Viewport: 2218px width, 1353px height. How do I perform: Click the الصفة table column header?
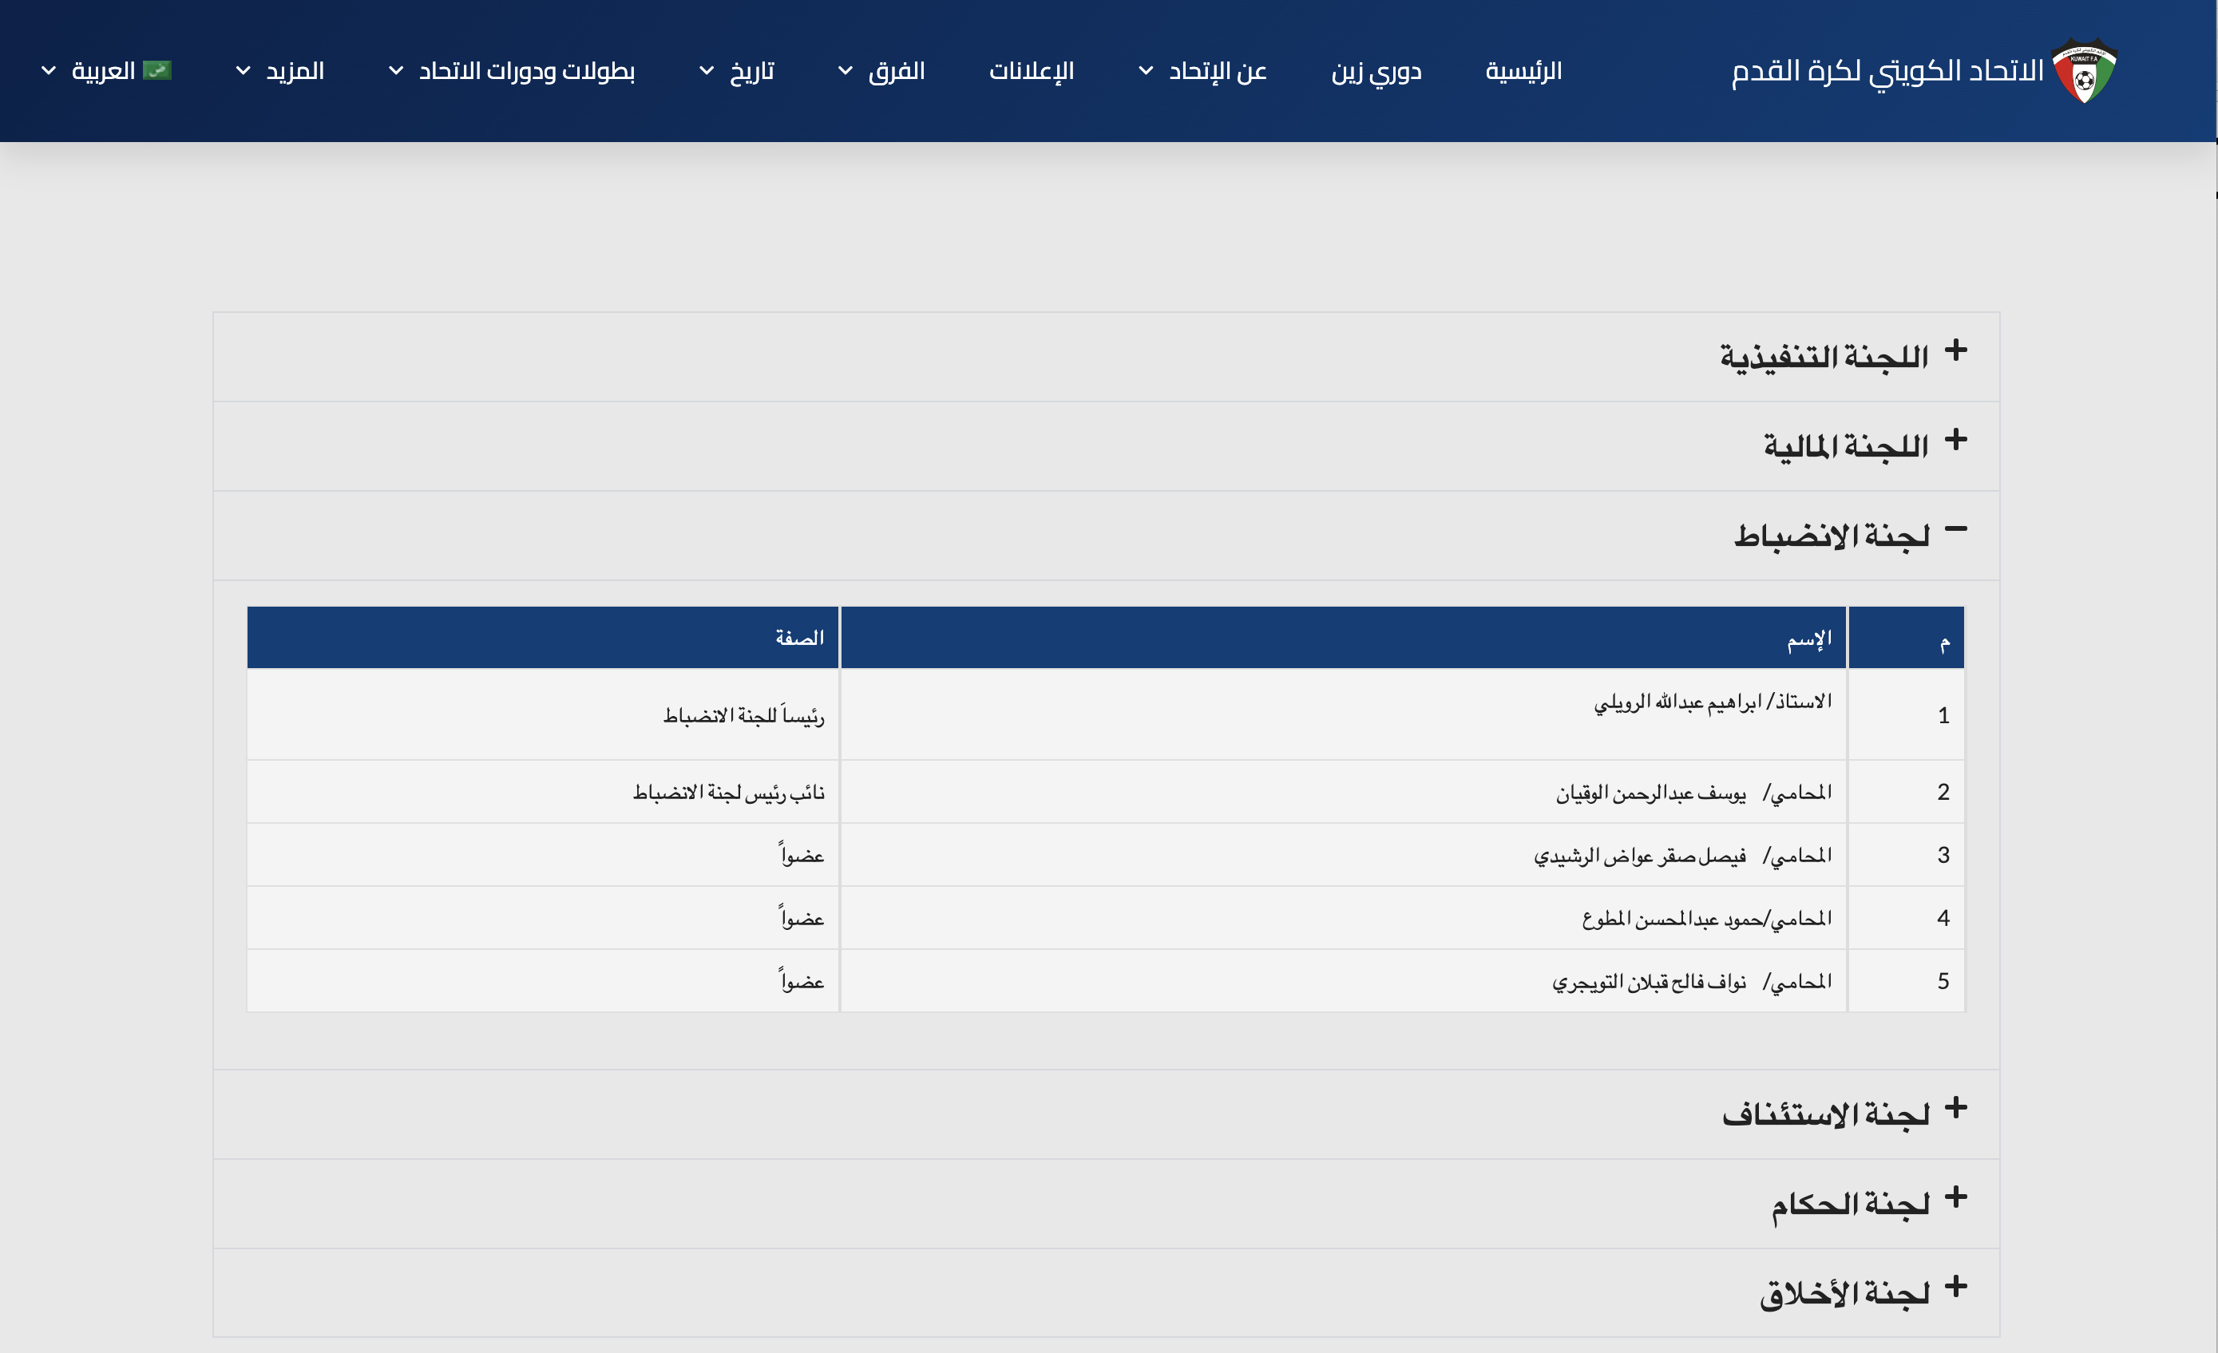click(x=799, y=639)
